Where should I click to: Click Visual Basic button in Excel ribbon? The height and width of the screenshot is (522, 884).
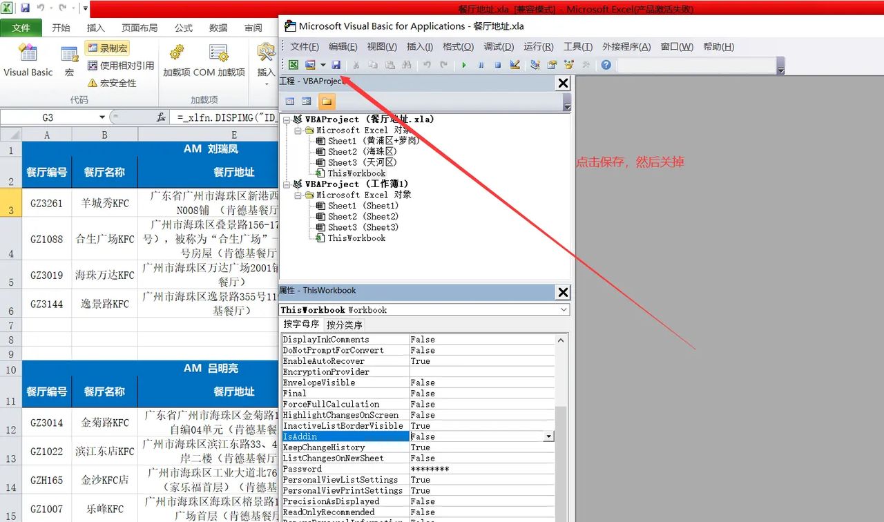coord(28,61)
